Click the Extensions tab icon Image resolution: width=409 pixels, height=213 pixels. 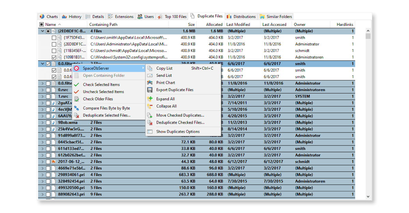[110, 16]
